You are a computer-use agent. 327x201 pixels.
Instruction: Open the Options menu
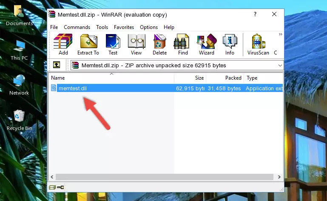pos(149,27)
